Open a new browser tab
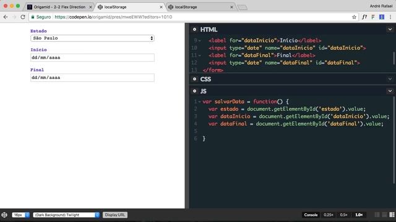Screen dimensions: 396x222 point(242,7)
